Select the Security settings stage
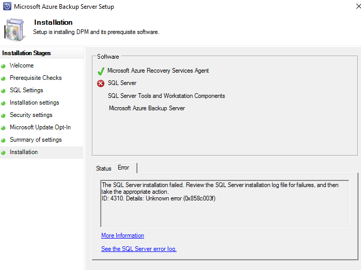 point(31,115)
